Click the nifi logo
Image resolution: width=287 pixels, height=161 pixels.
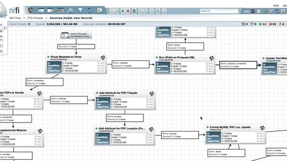pyautogui.click(x=14, y=10)
